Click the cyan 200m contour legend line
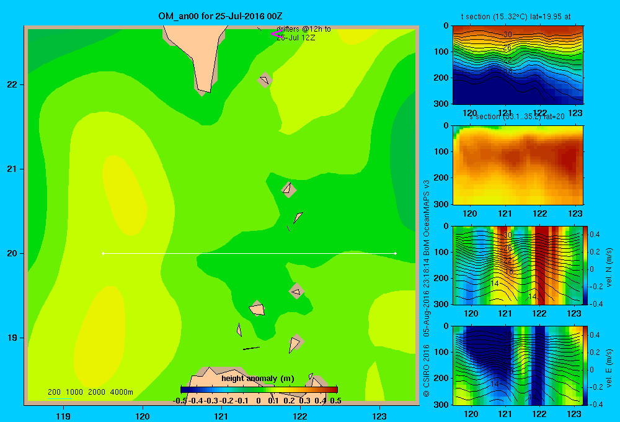The width and height of the screenshot is (620, 422). tap(60, 398)
